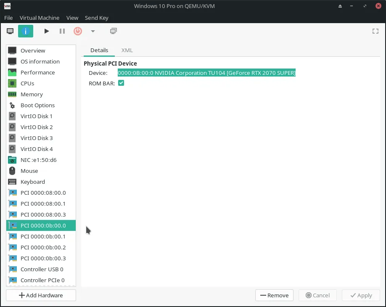Remove the selected PCI device
Viewport: 386px width, 307px height.
(274, 295)
